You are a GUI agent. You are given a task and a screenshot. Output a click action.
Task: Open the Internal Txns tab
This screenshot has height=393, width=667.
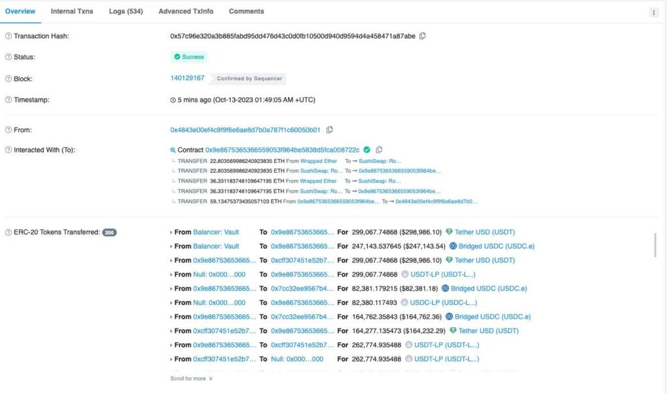[x=72, y=11]
